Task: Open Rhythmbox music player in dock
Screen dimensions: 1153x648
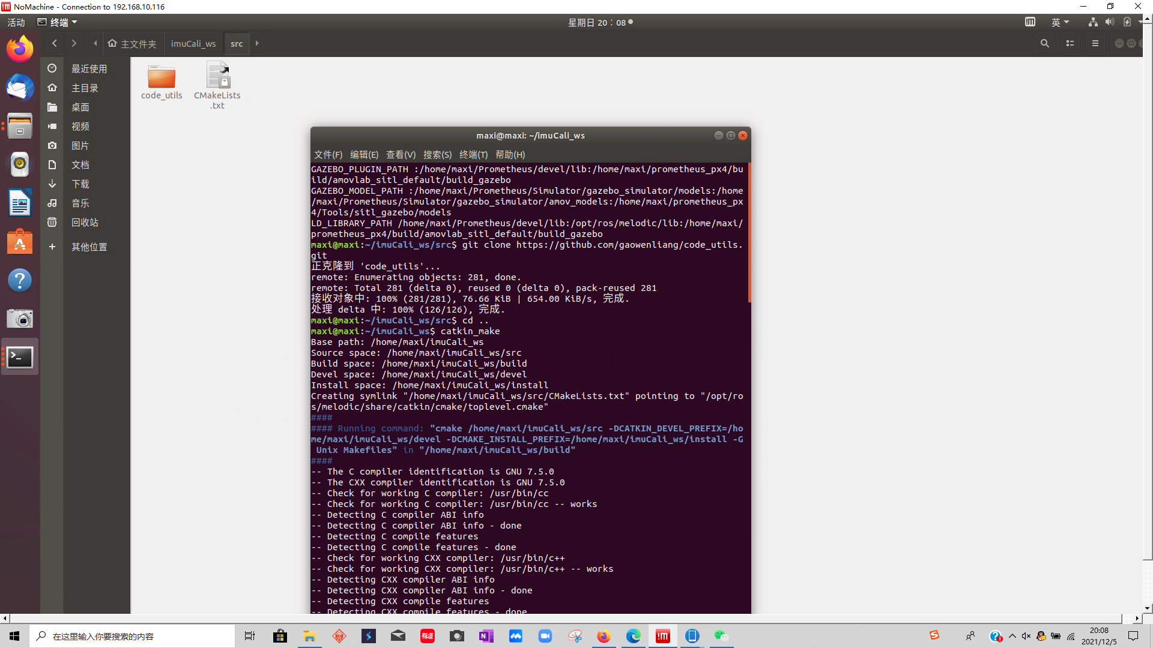Action: coord(20,164)
